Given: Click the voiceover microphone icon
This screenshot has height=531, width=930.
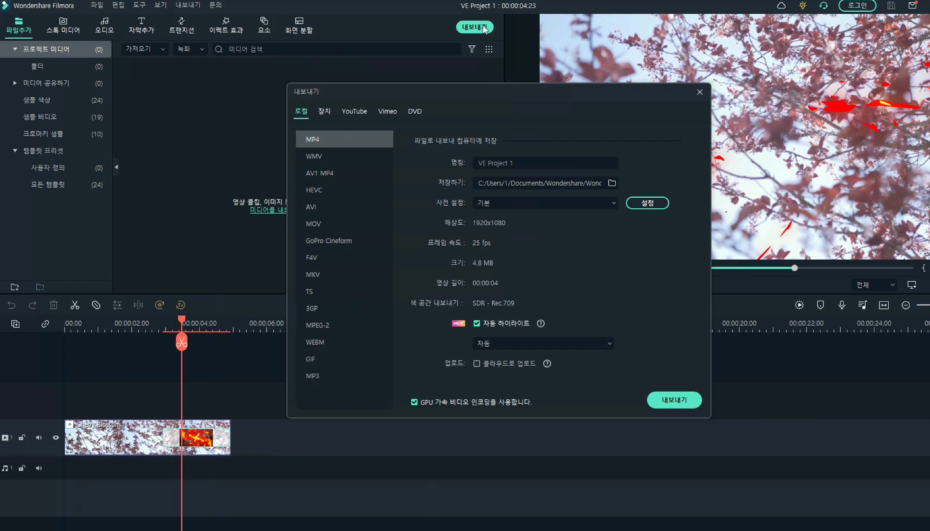Looking at the screenshot, I should [842, 305].
